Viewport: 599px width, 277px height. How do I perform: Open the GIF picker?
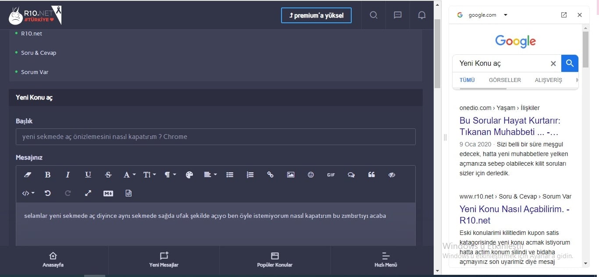pos(331,175)
